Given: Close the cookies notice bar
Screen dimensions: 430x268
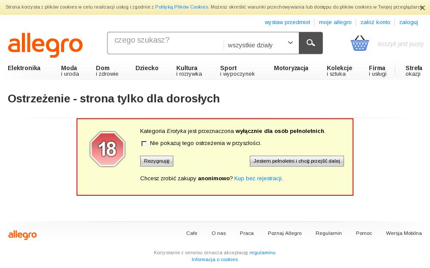Looking at the screenshot, I should (x=423, y=8).
